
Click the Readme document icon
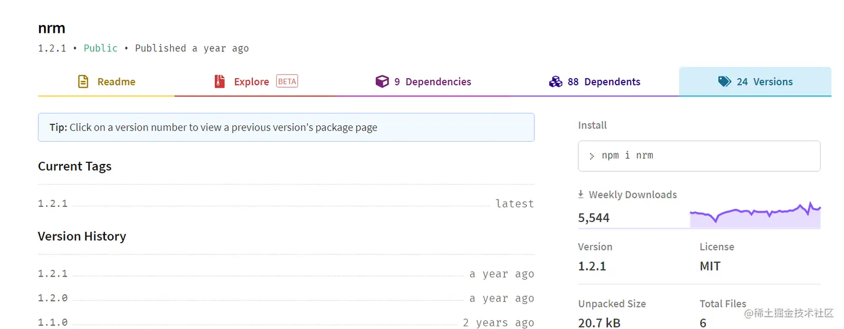(x=83, y=82)
